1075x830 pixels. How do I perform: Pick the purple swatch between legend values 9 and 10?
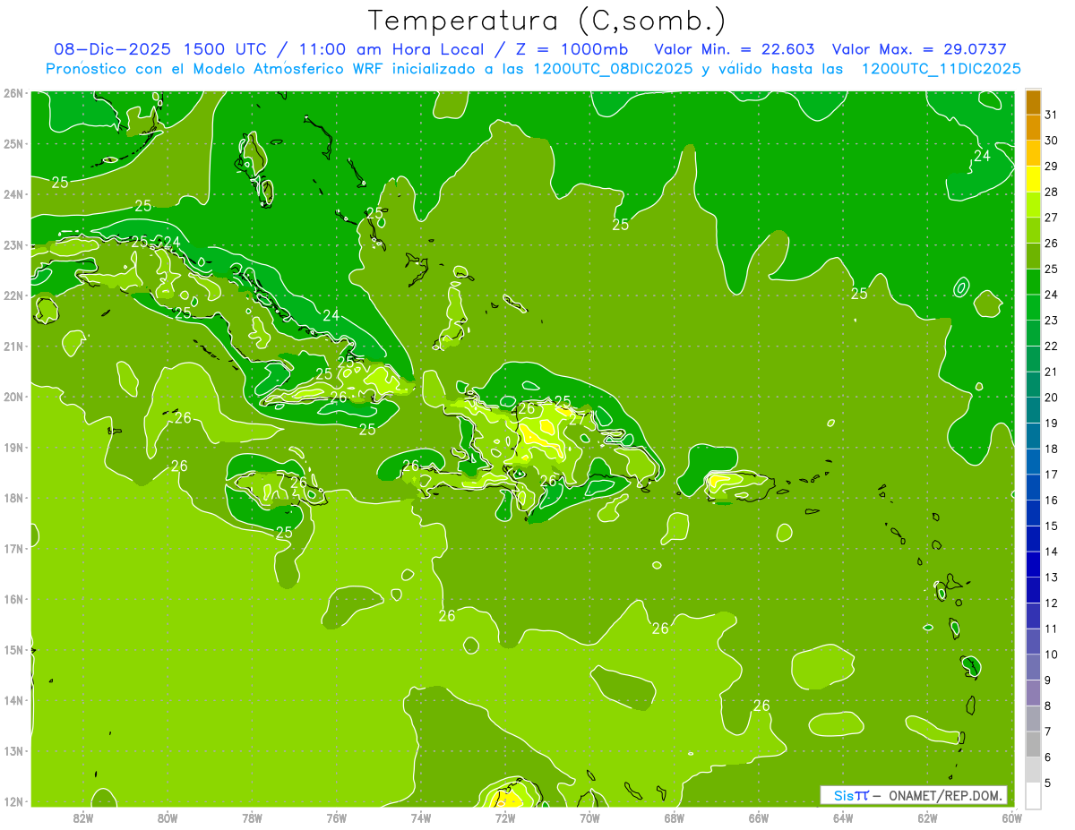pyautogui.click(x=1033, y=667)
